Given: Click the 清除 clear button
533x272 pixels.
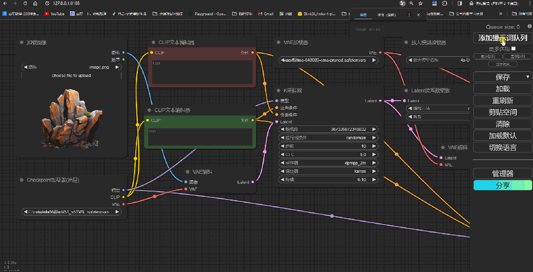Looking at the screenshot, I should click(x=503, y=124).
